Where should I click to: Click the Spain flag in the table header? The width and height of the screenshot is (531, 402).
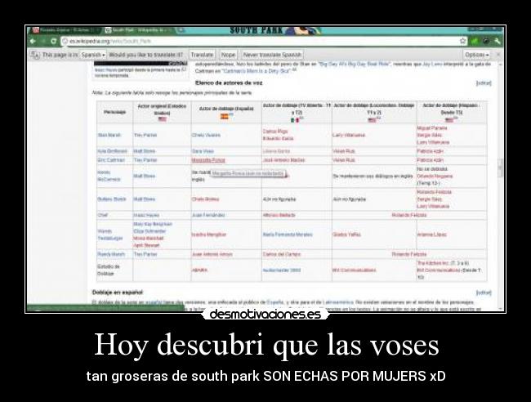tap(224, 117)
